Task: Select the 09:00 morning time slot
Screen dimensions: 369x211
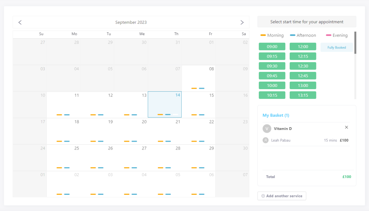Action: pos(272,47)
